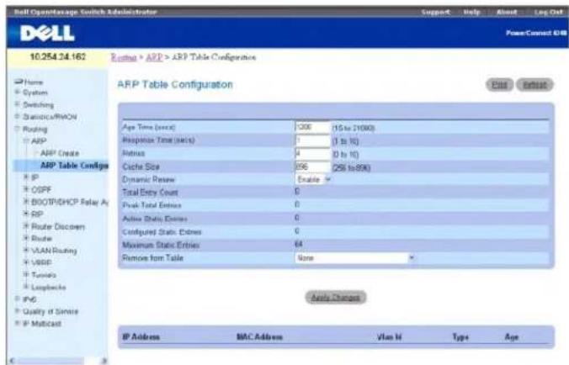Image resolution: width=569 pixels, height=365 pixels.
Task: Open the Help link
Action: pyautogui.click(x=471, y=12)
